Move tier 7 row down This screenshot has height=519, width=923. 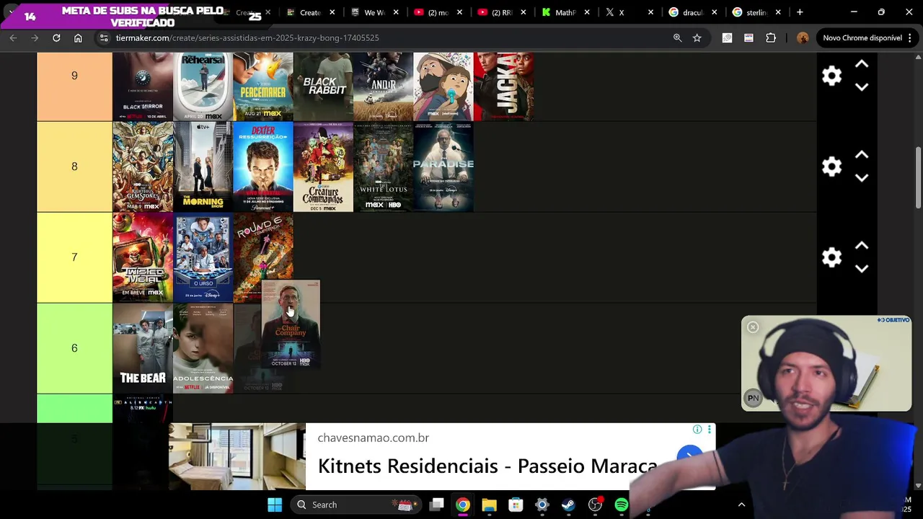coord(862,269)
